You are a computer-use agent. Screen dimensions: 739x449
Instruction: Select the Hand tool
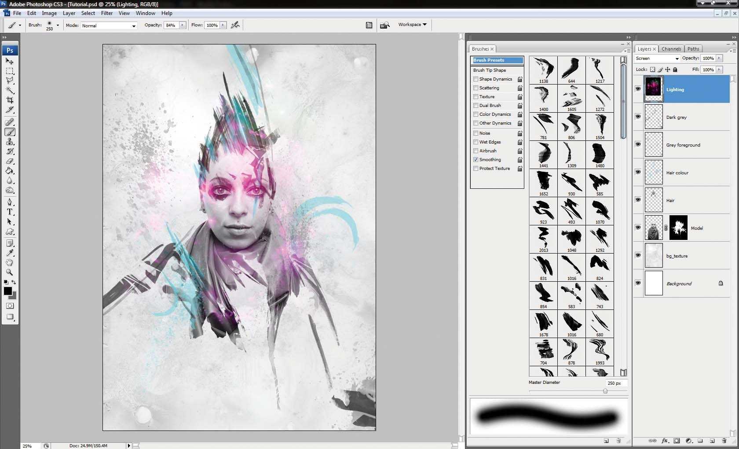[10, 262]
